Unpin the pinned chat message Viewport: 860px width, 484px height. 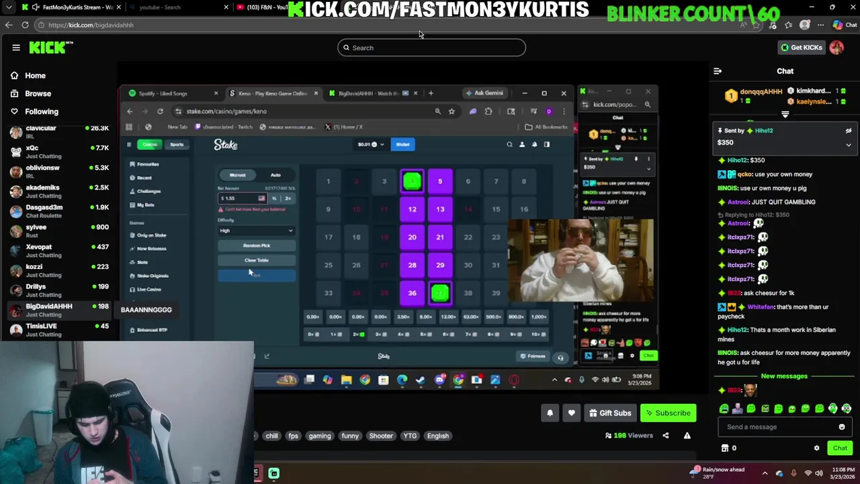[849, 131]
